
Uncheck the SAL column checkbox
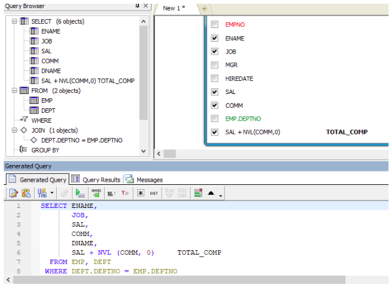pyautogui.click(x=215, y=92)
